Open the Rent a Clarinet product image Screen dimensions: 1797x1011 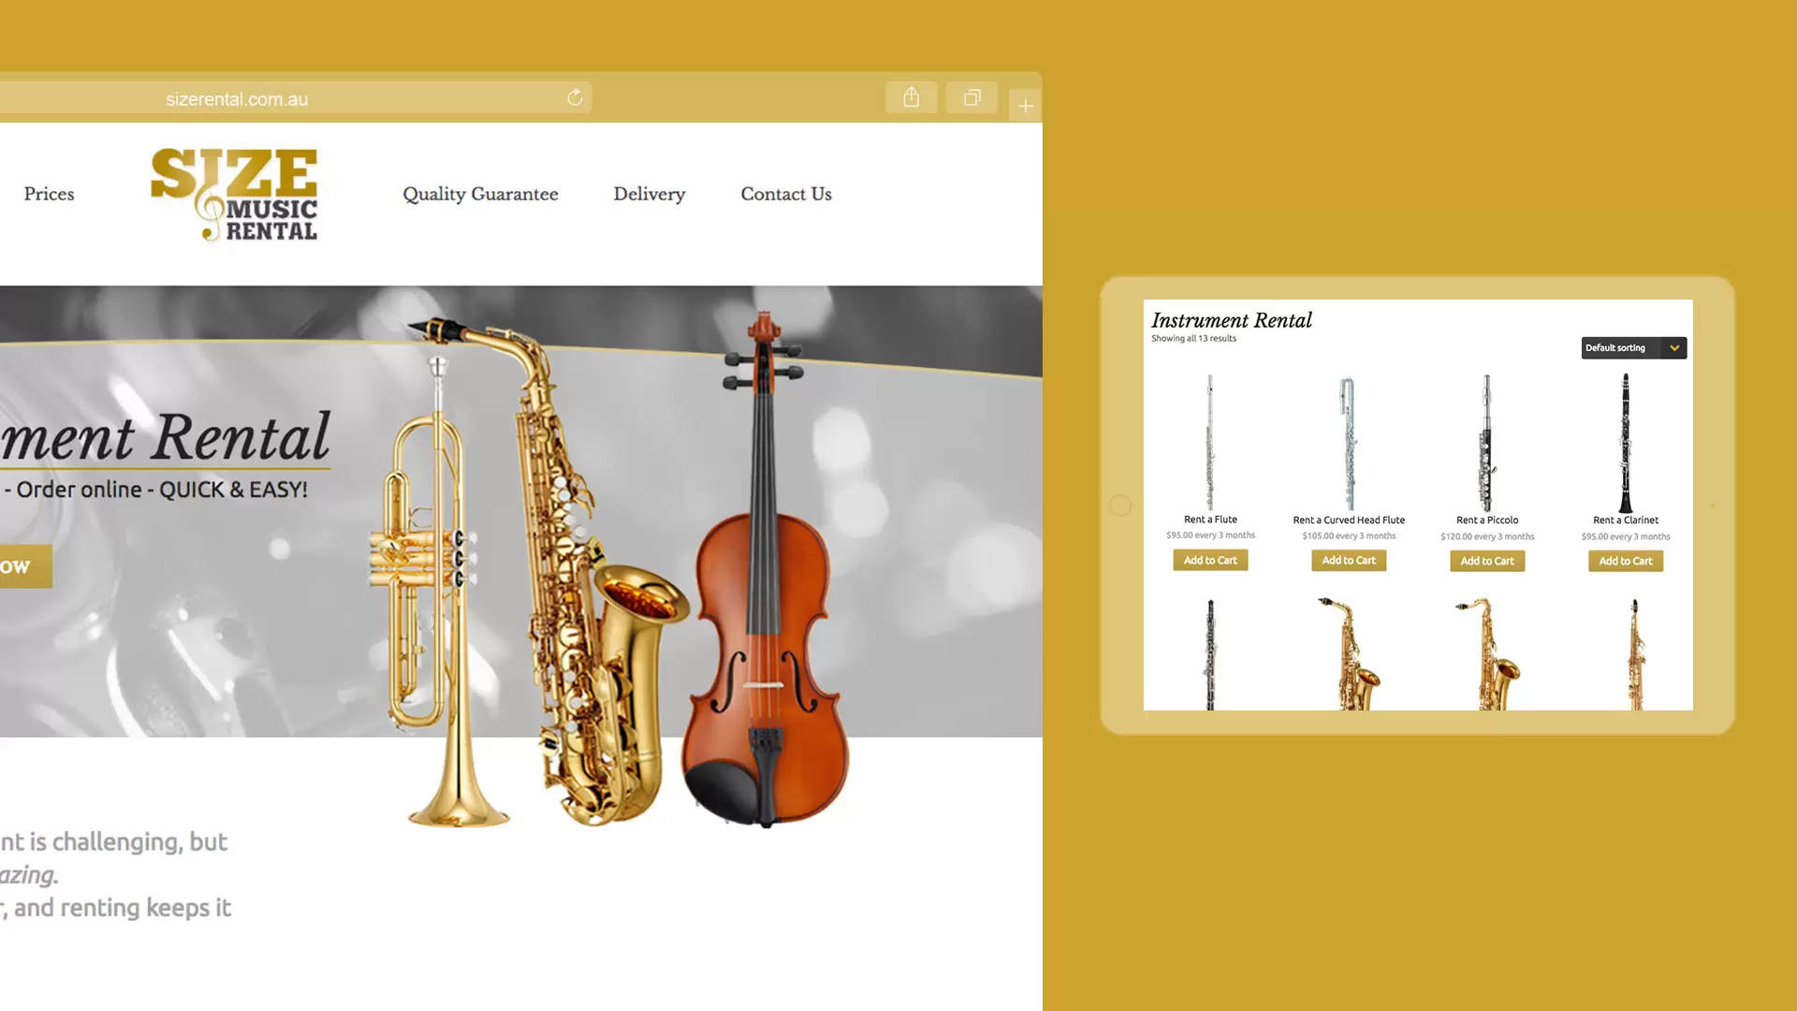click(1626, 442)
